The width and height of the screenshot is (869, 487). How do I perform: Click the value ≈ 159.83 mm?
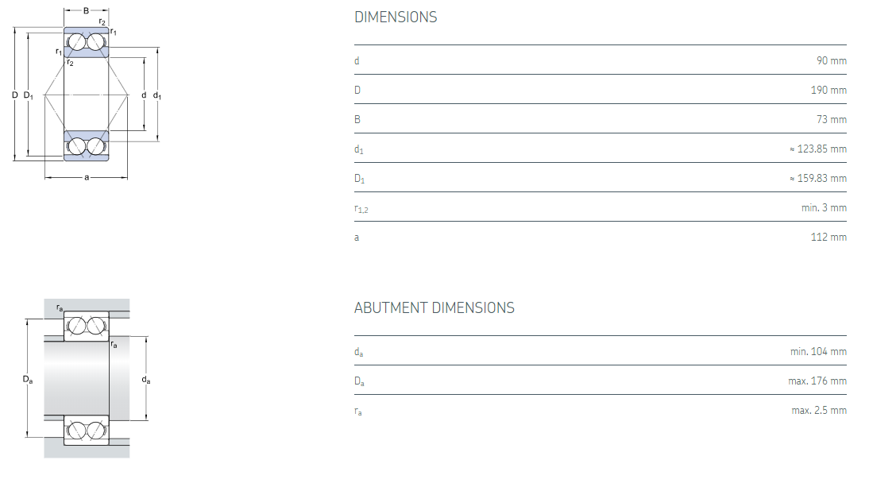pyautogui.click(x=817, y=179)
